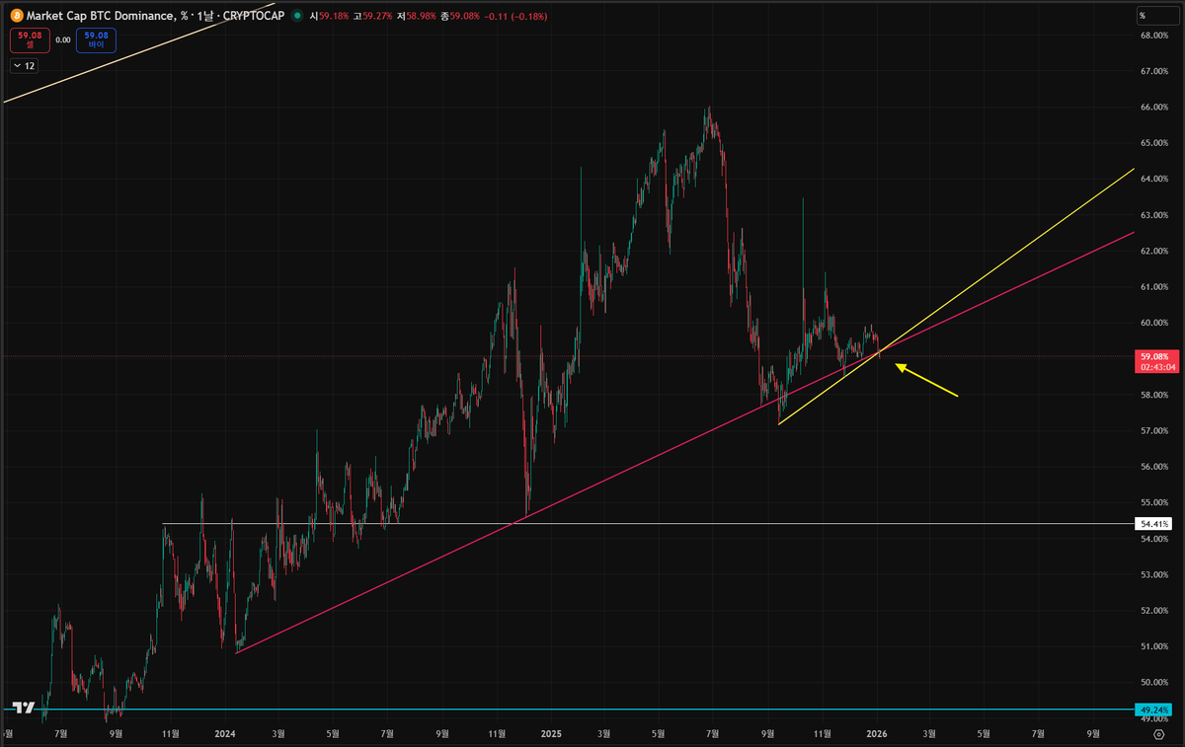Click the 2025 label on time axis
Screen dimensions: 1185x747
click(551, 734)
